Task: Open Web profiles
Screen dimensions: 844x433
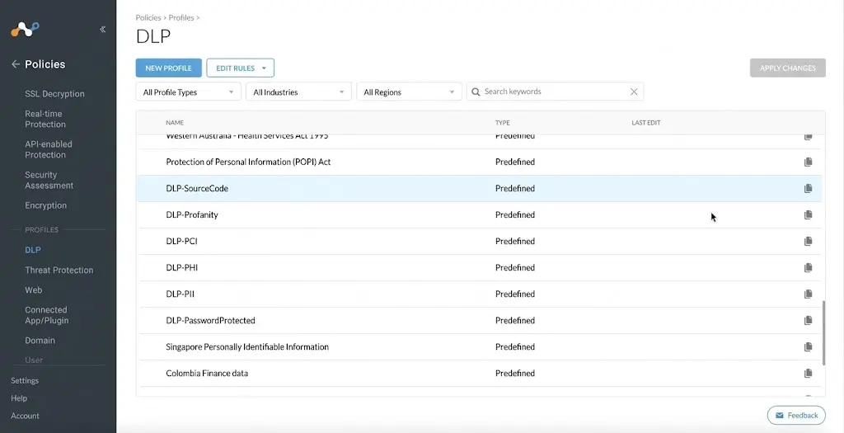Action: [x=33, y=290]
